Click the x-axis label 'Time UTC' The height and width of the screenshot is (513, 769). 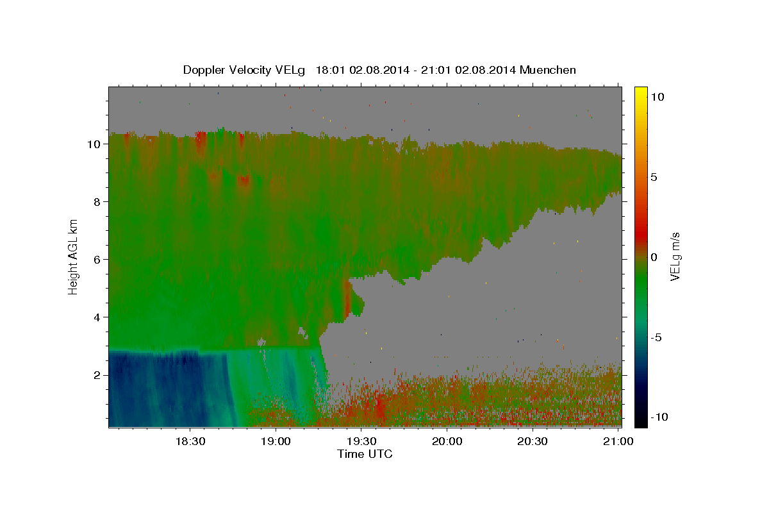tap(365, 454)
